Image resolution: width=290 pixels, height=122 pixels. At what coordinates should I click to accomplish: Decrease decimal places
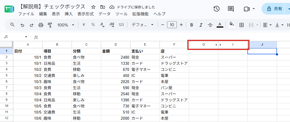click(102, 25)
